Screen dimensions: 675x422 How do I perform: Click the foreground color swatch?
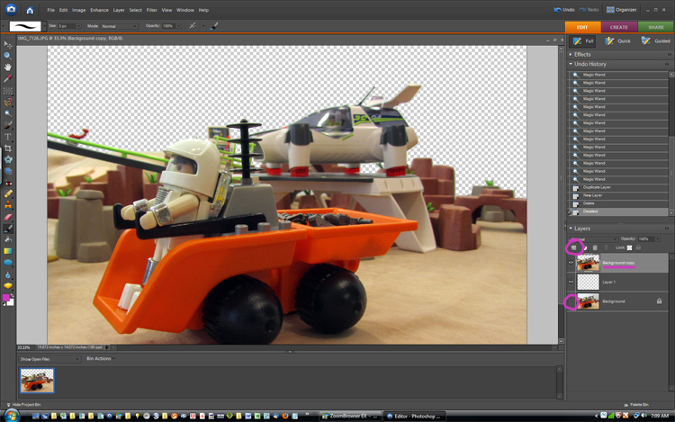[x=7, y=298]
